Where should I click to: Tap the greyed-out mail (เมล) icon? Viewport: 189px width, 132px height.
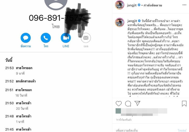86,38
